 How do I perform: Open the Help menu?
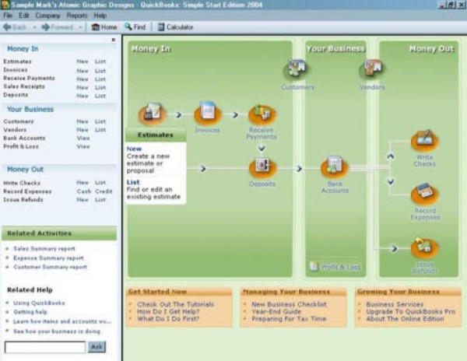click(100, 16)
